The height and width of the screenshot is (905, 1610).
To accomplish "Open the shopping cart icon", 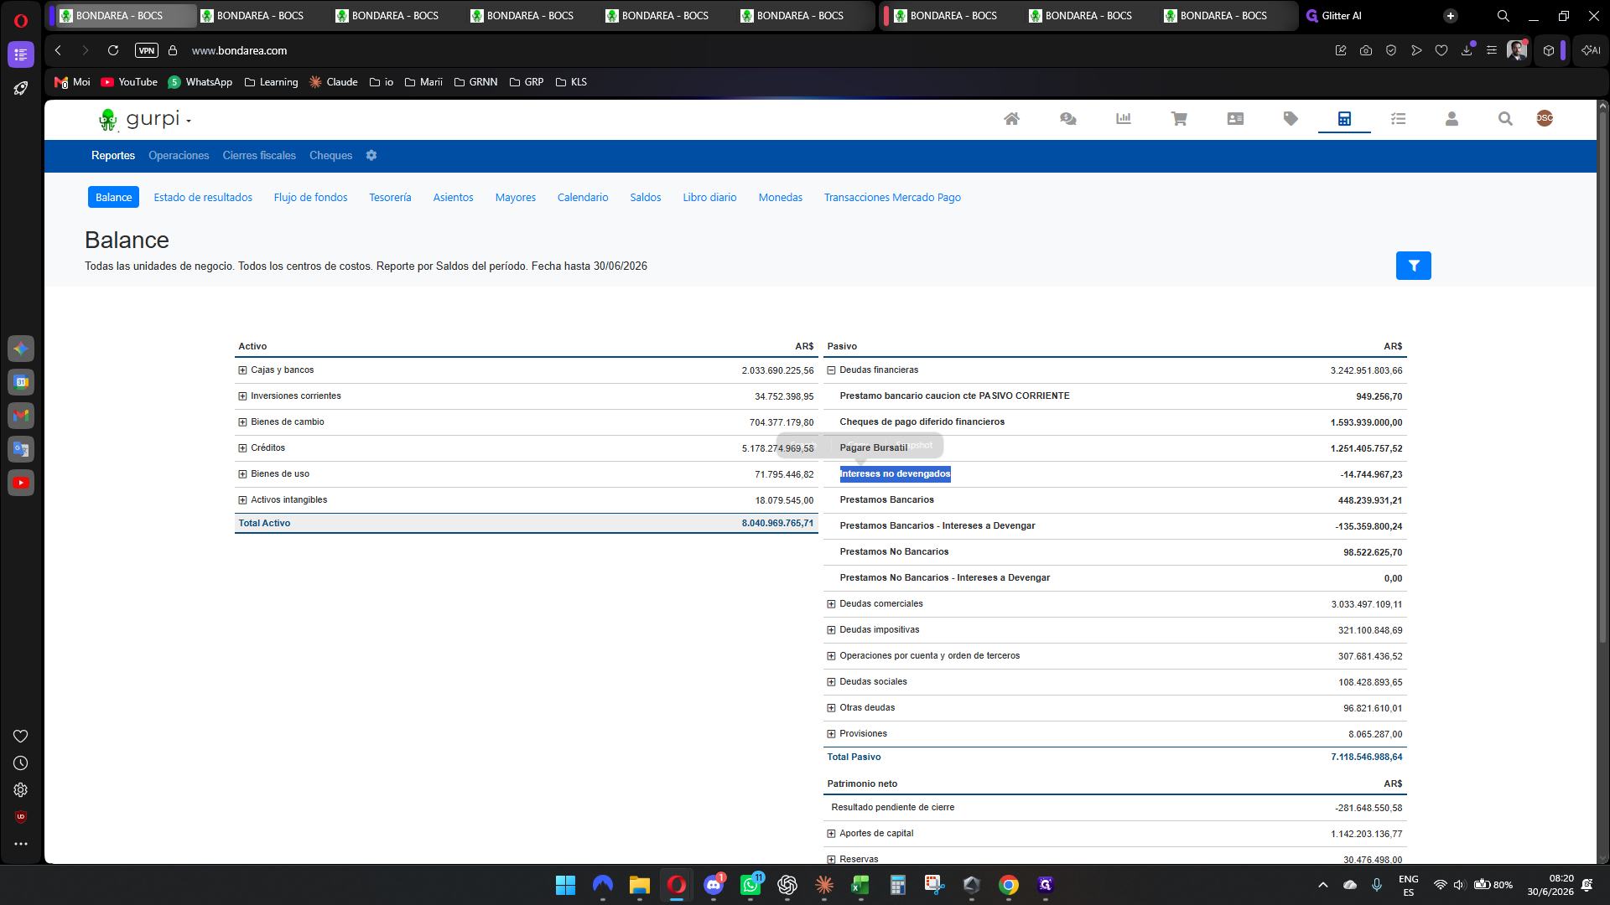I will [x=1179, y=119].
